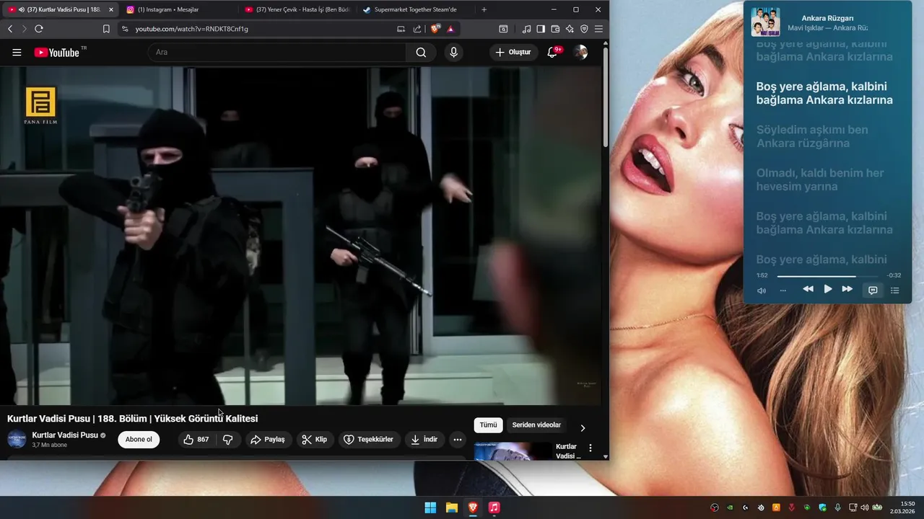The width and height of the screenshot is (924, 519).
Task: Click the Teşekkürler thanks button
Action: pos(368,439)
